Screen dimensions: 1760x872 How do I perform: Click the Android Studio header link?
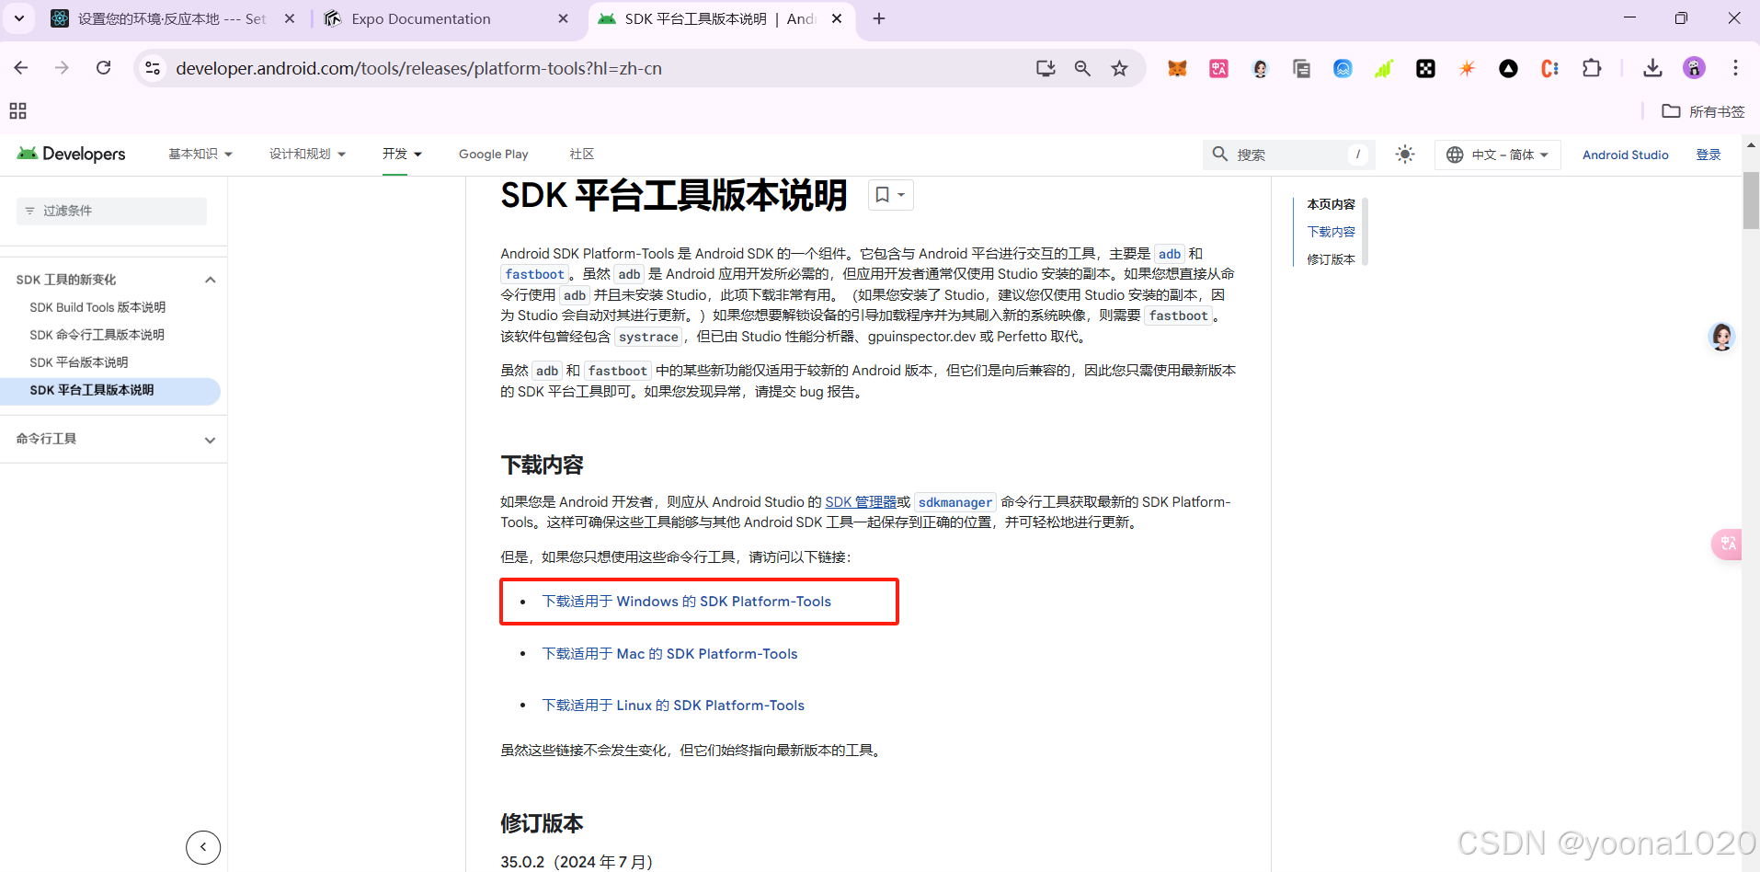tap(1625, 155)
